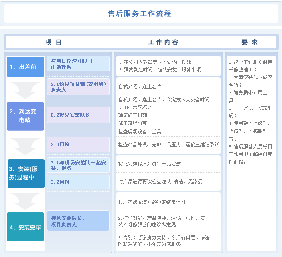The height and width of the screenshot is (257, 282).
Task: Select the 2.3自检 item
Action: click(x=78, y=144)
